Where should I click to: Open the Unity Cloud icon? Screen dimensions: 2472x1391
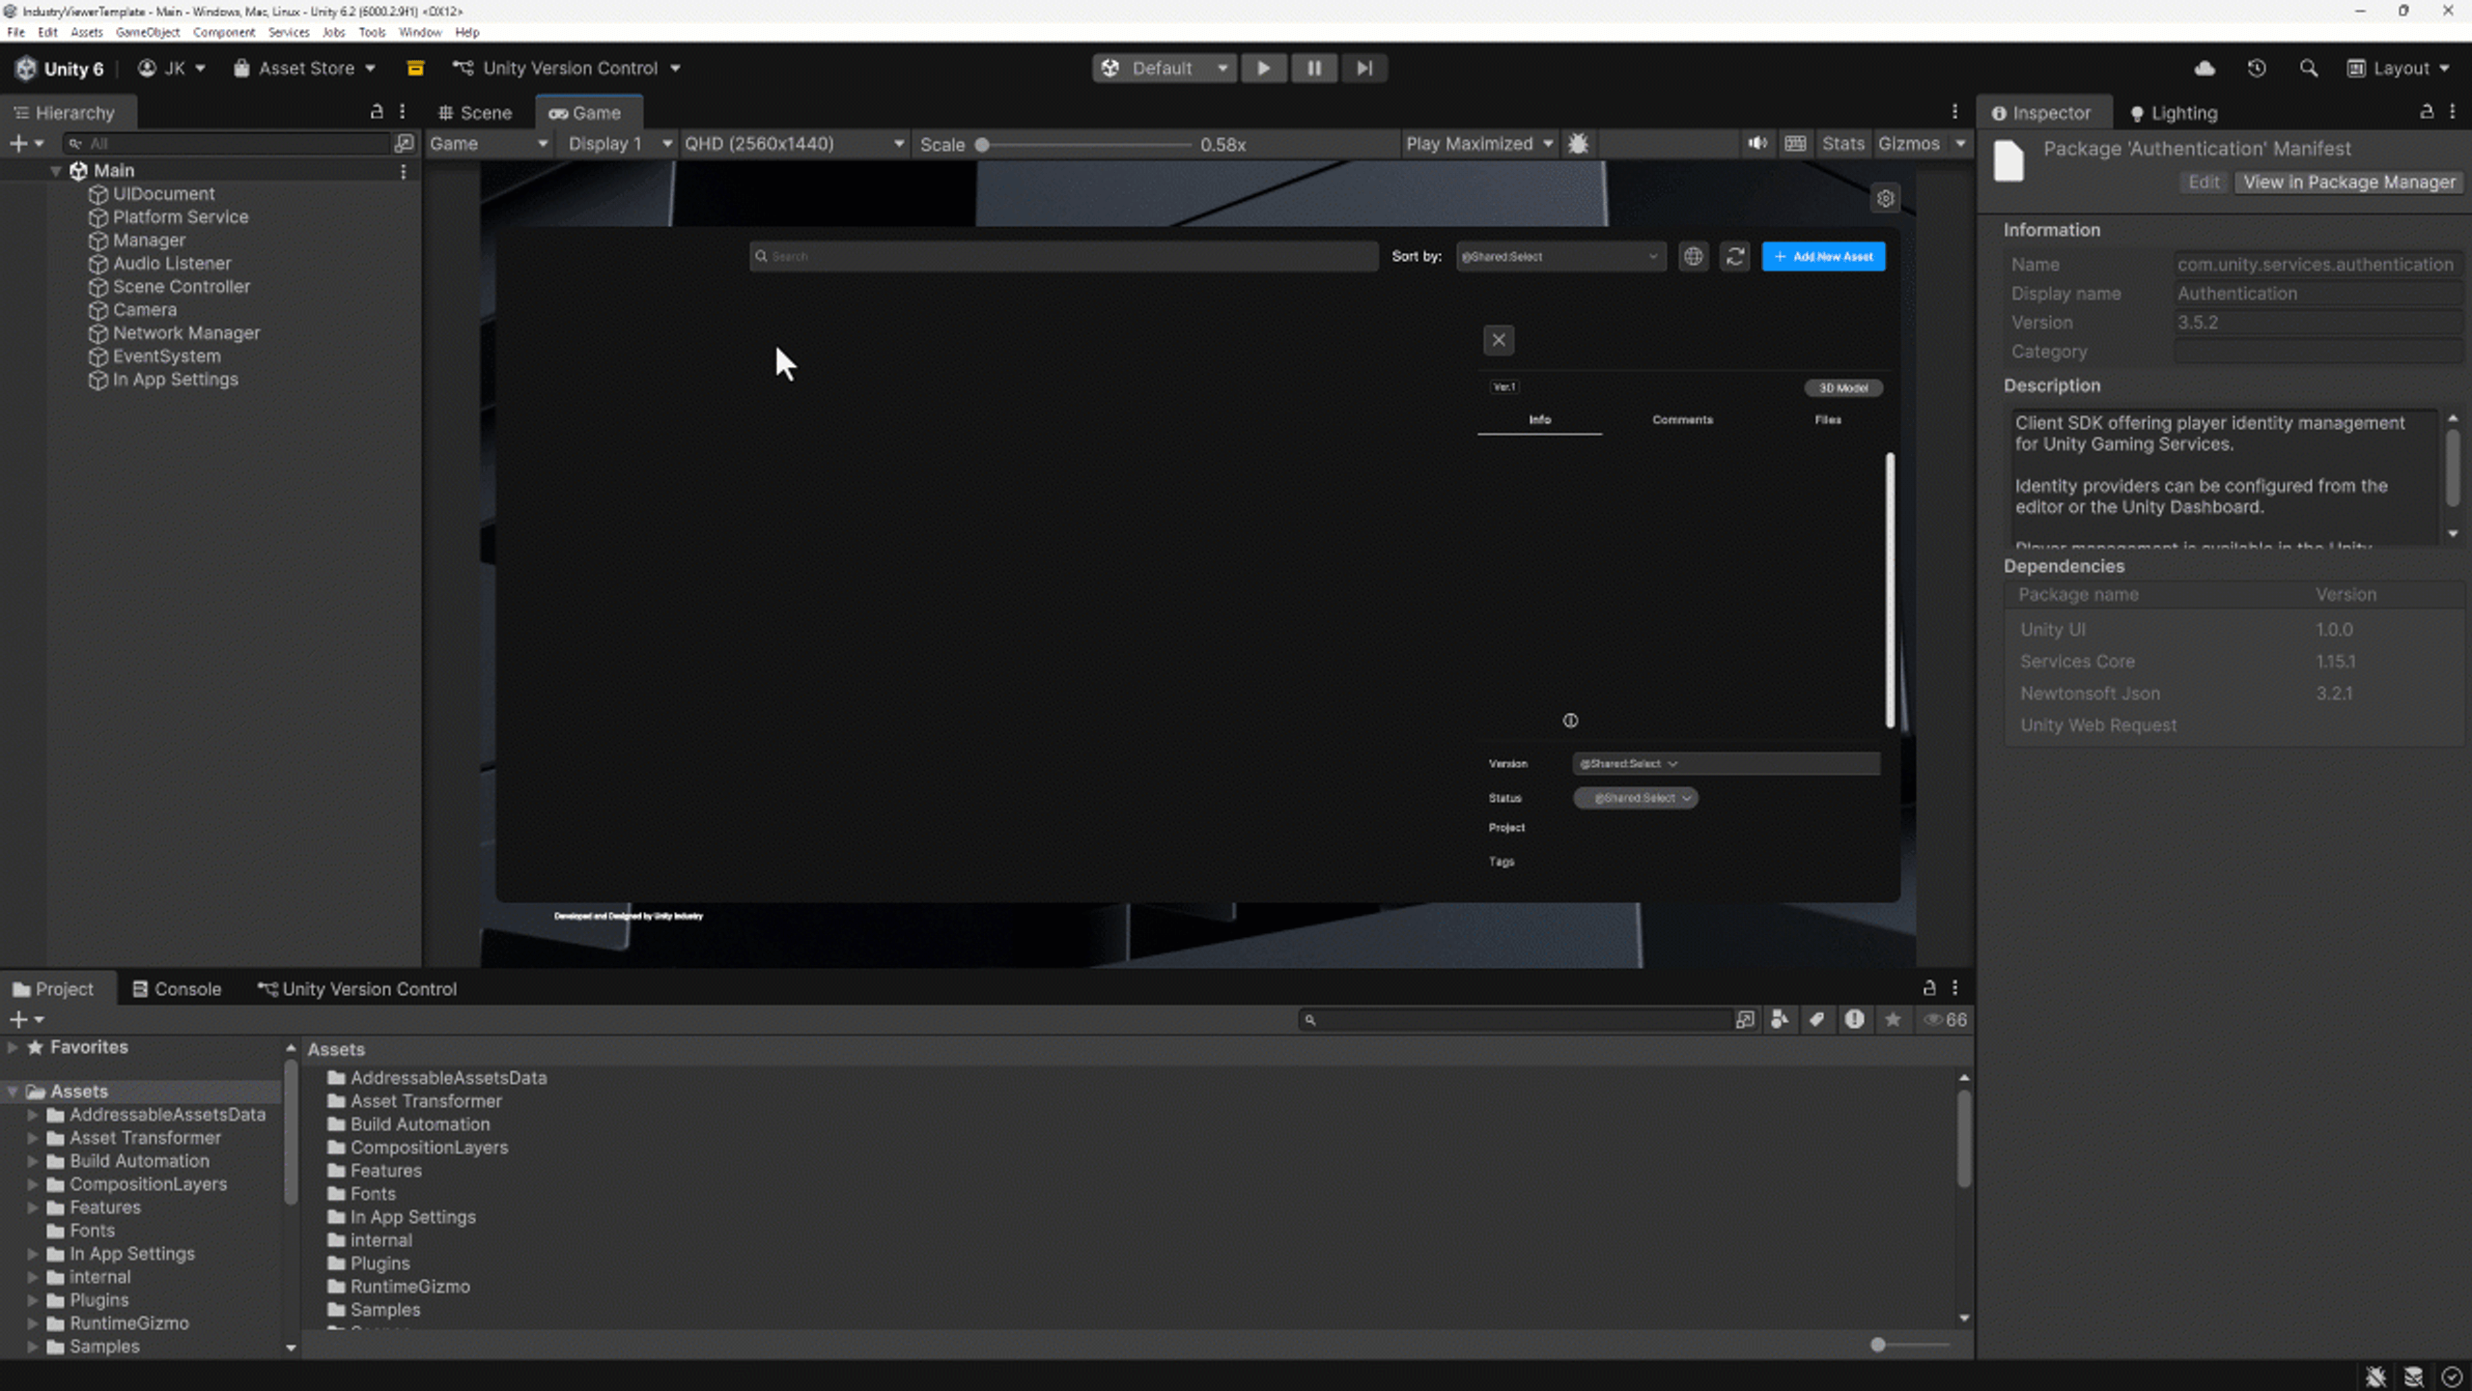tap(2205, 69)
